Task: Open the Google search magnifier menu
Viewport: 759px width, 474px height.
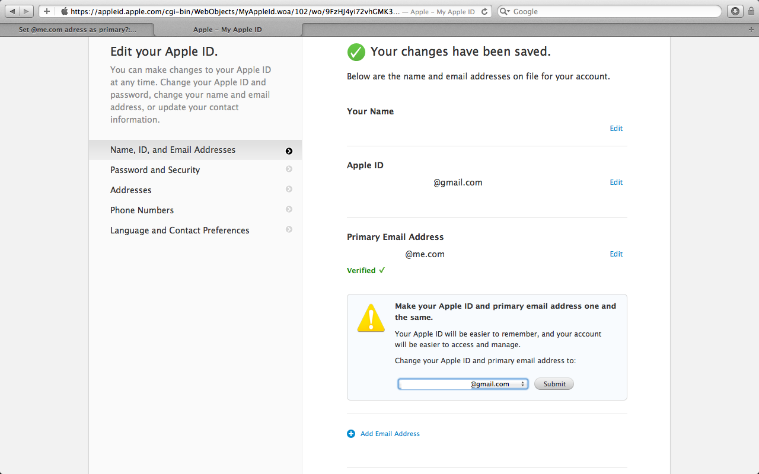Action: (x=505, y=11)
